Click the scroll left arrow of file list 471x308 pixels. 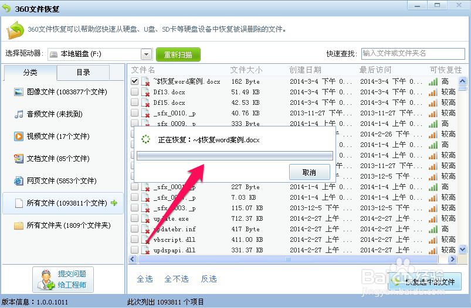click(133, 259)
